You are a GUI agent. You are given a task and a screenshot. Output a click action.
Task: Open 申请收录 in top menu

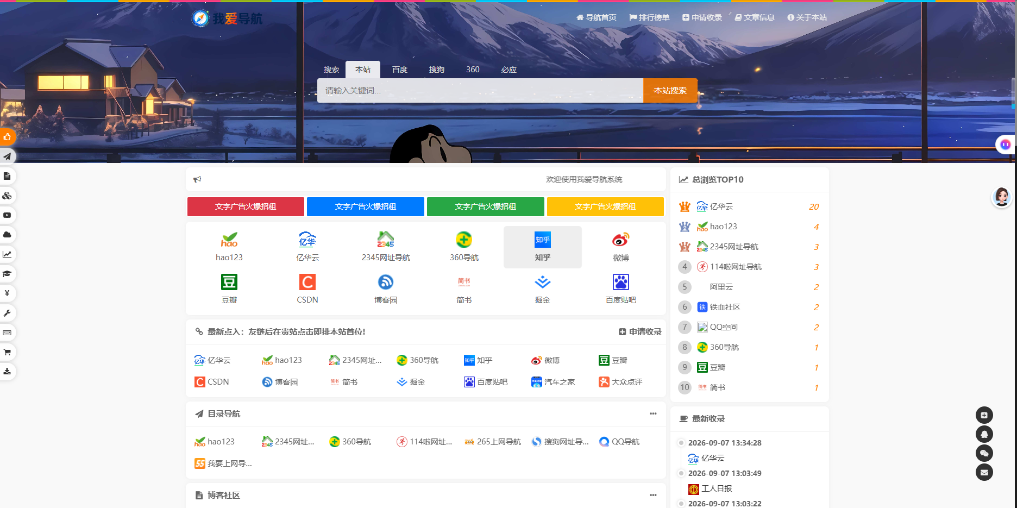(702, 17)
